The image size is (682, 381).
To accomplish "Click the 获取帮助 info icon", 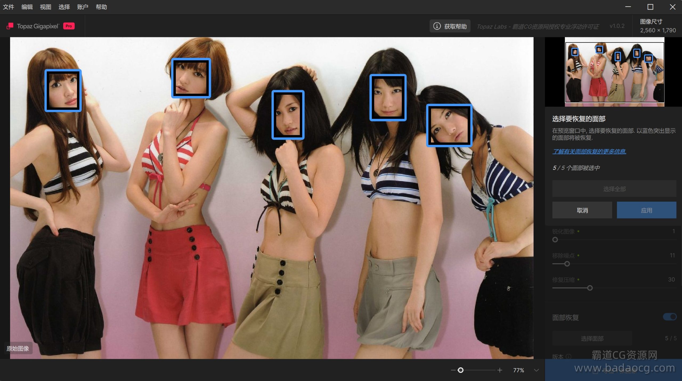I will pos(437,26).
